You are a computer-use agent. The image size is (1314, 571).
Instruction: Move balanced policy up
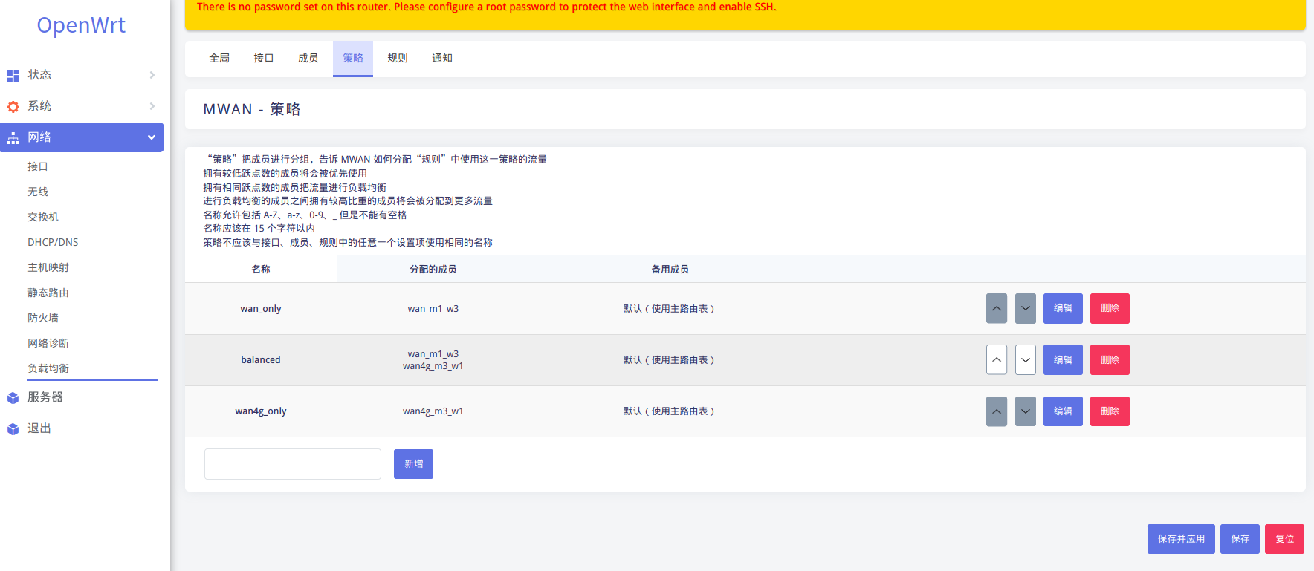[997, 359]
